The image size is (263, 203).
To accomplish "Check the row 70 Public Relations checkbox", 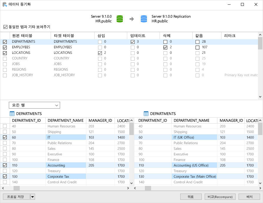I will [x=4, y=143].
